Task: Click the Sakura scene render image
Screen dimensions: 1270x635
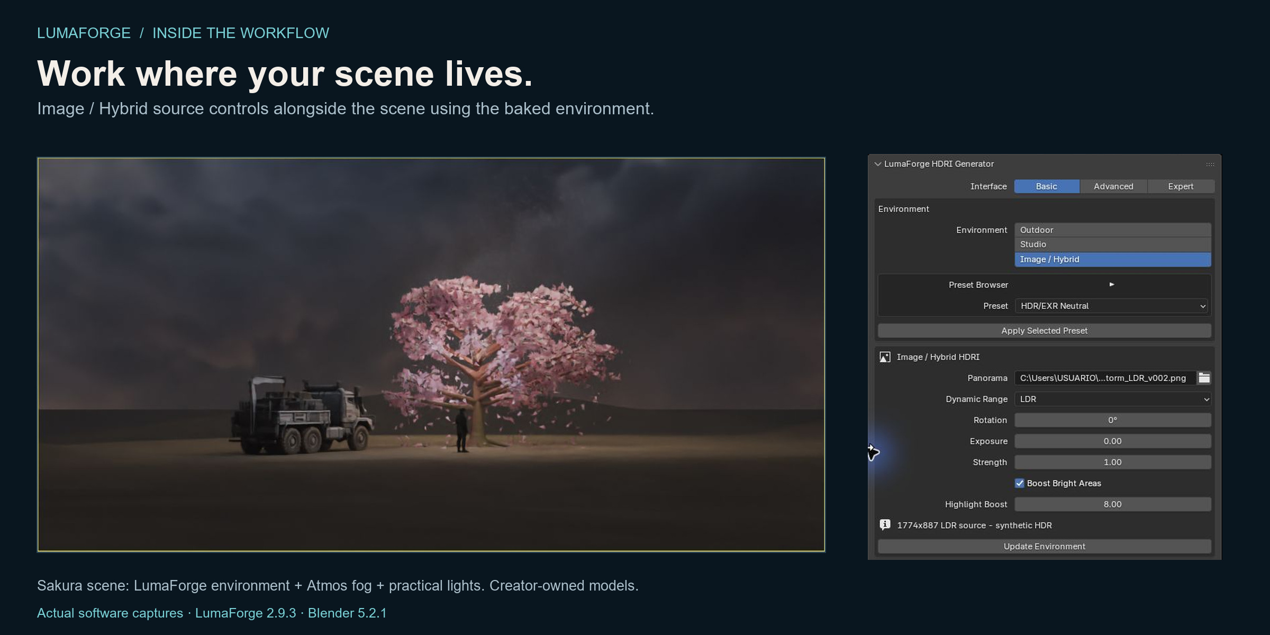Action: click(x=431, y=355)
